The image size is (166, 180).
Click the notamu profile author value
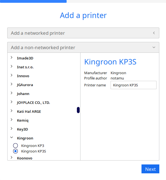(x=117, y=78)
